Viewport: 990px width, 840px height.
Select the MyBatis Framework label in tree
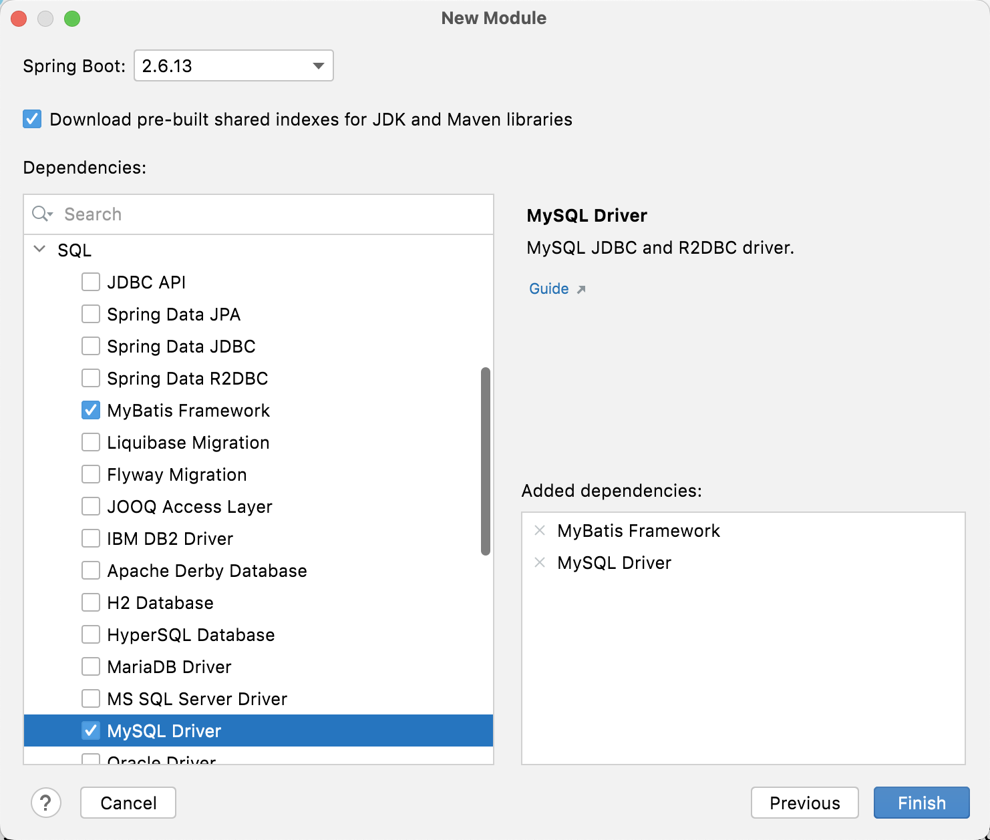point(188,411)
